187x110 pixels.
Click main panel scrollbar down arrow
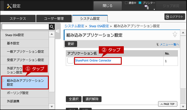[x=183, y=106]
